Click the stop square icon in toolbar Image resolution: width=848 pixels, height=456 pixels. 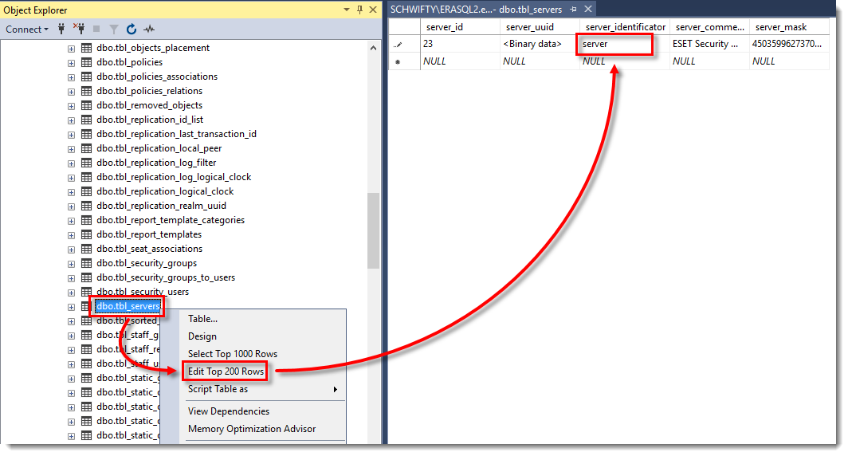click(96, 29)
